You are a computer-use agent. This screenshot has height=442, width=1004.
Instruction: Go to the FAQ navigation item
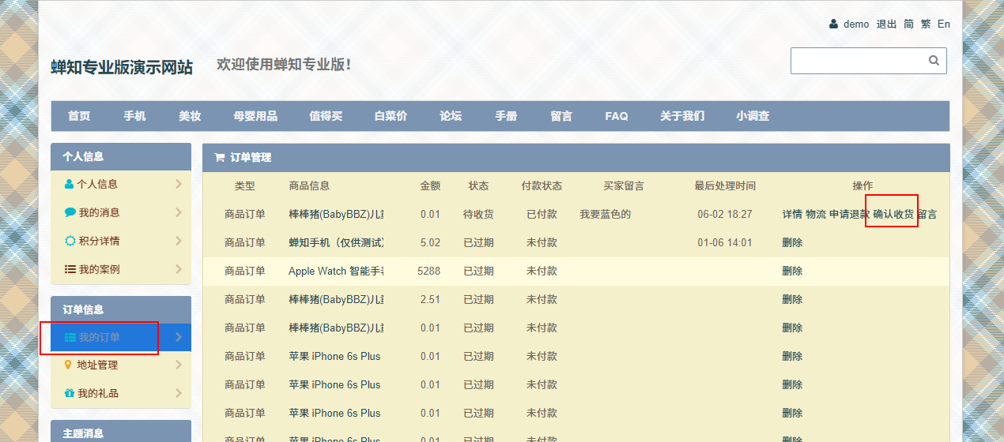coord(617,116)
